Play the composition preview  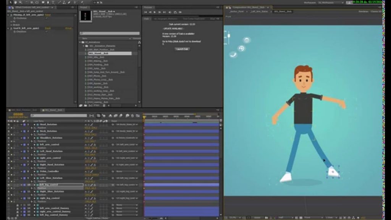point(155,12)
